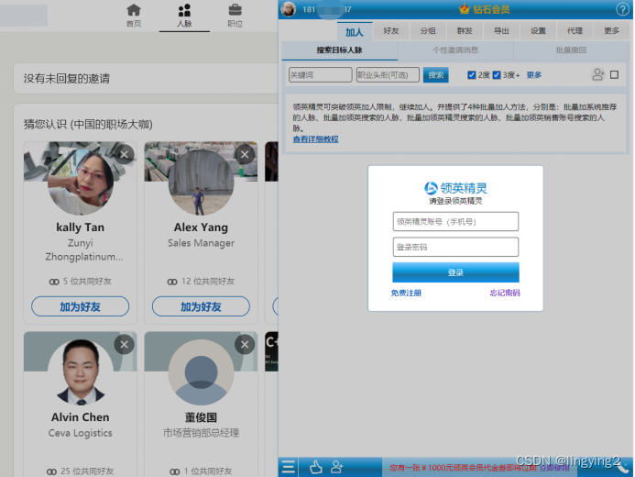Open Alex Yang's profile photo

pos(201,183)
